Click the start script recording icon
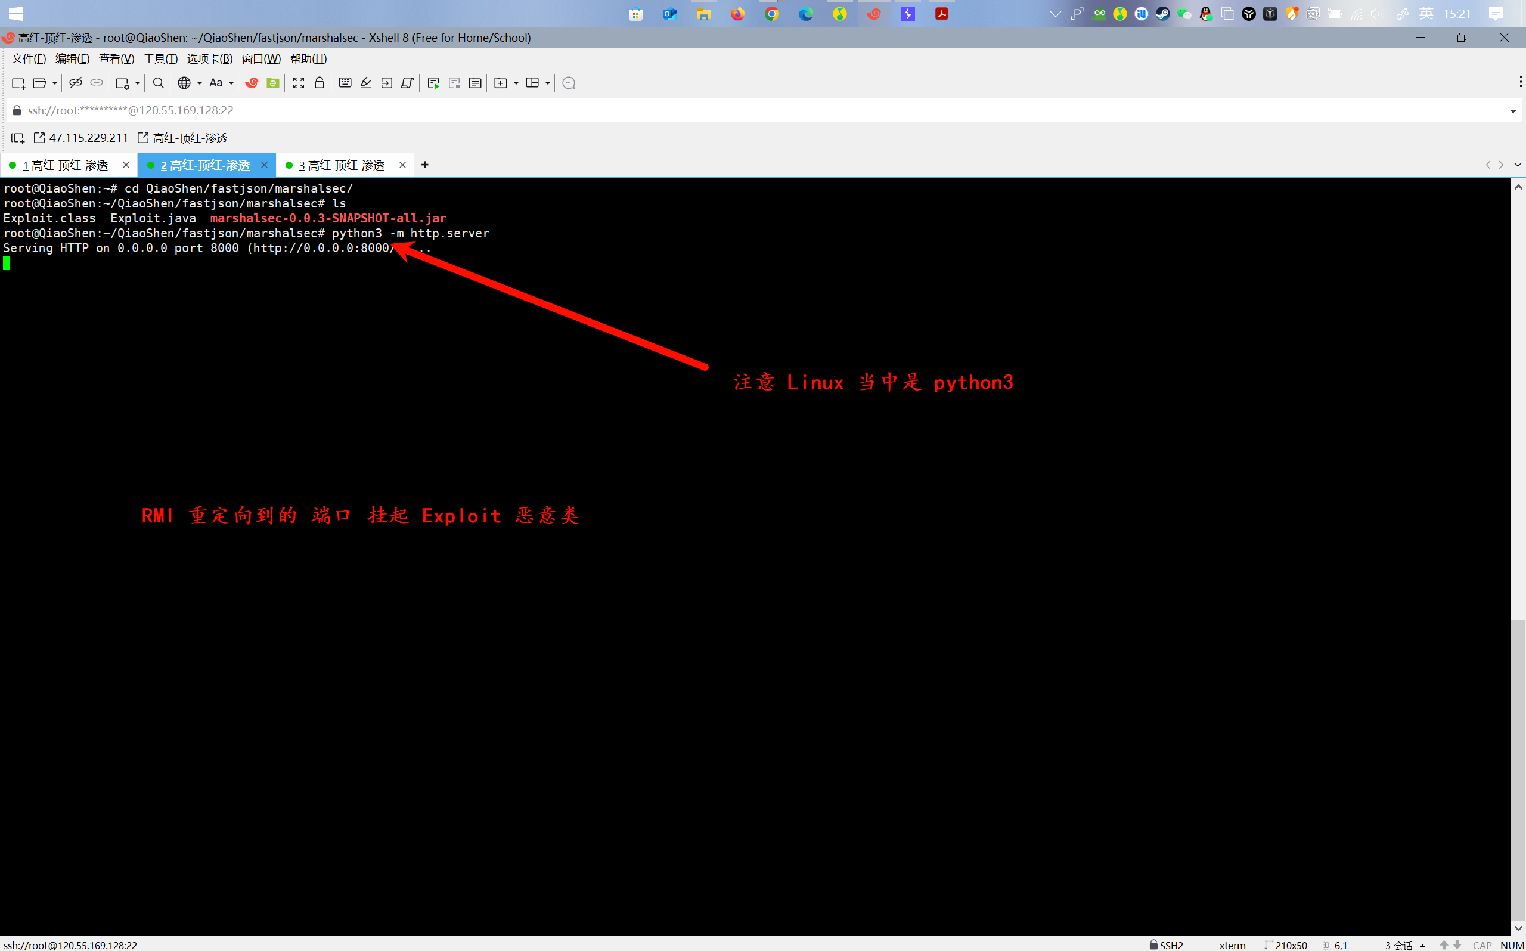The width and height of the screenshot is (1526, 951). pyautogui.click(x=433, y=83)
